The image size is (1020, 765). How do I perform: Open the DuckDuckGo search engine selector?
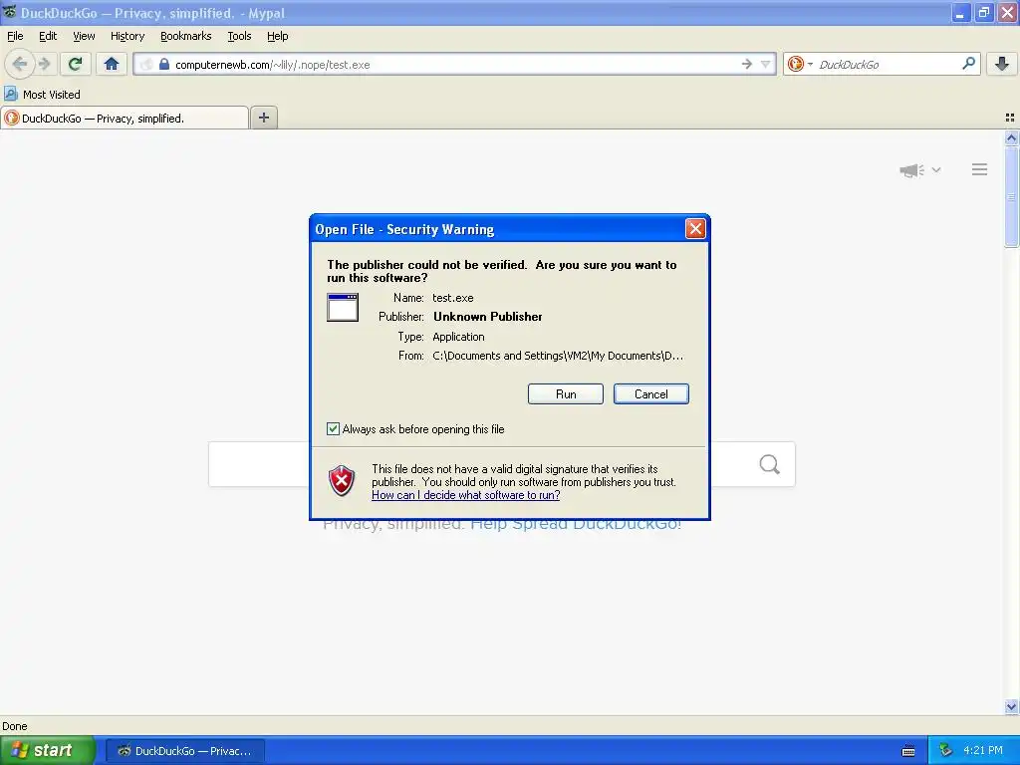[800, 64]
